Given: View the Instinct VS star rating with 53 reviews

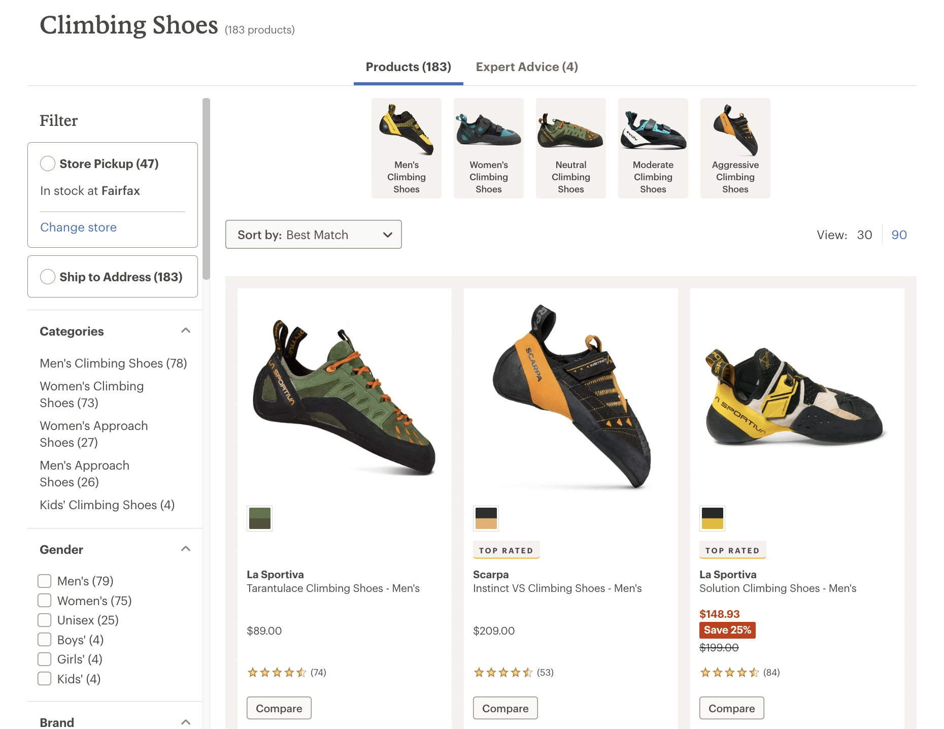Looking at the screenshot, I should pos(513,673).
